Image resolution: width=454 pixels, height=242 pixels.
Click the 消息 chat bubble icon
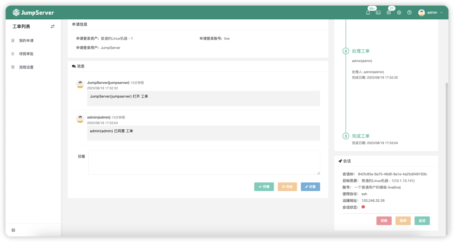coord(74,66)
